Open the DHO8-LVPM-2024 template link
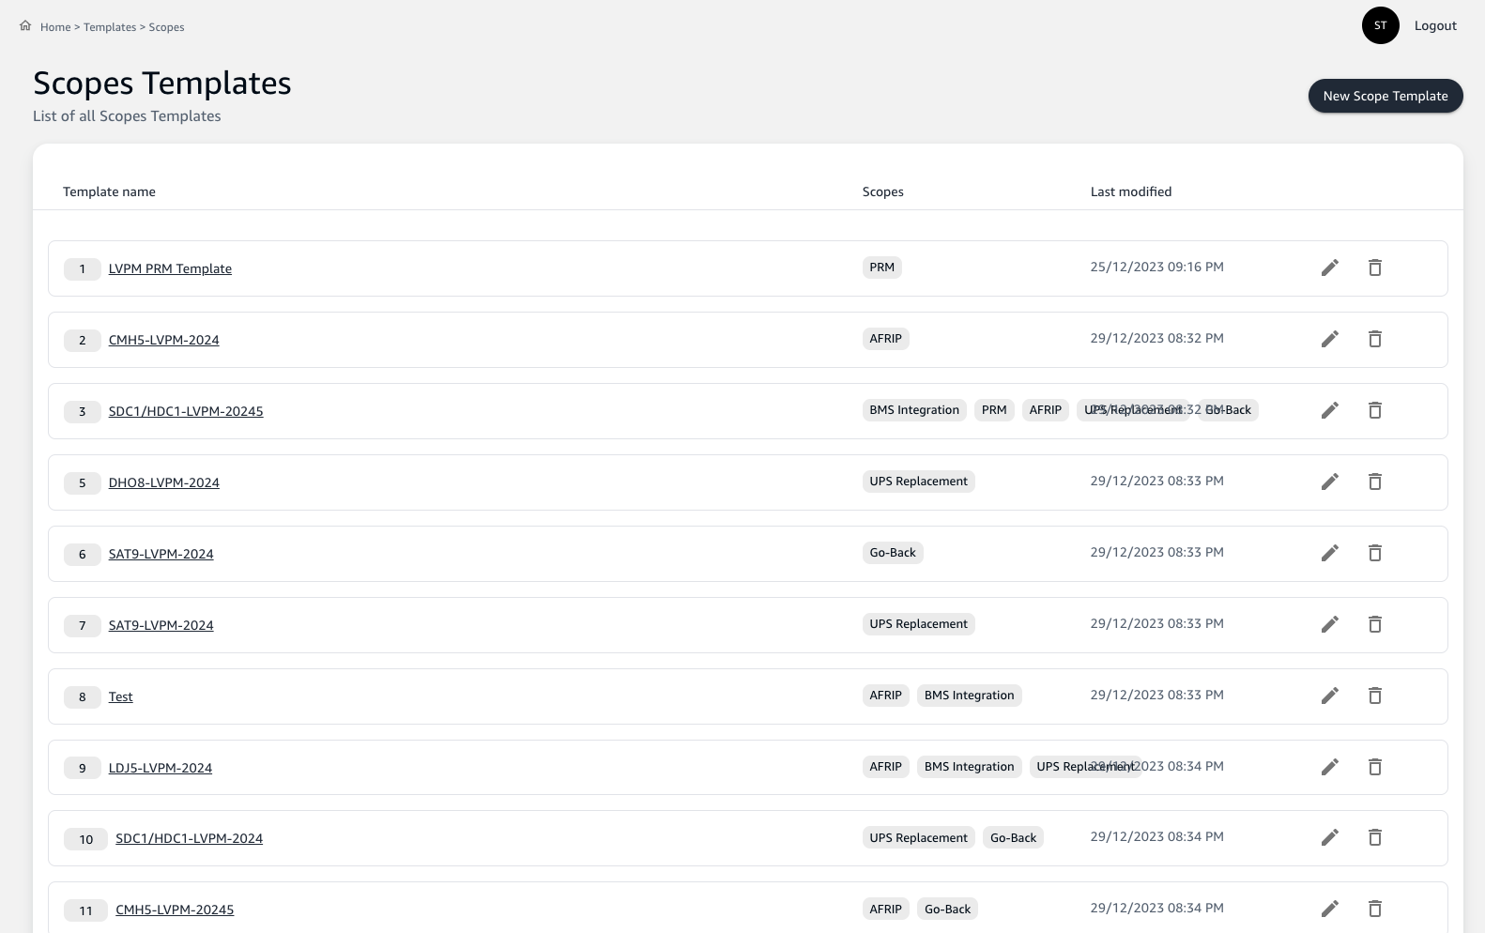Screen dimensions: 1485x933 coord(163,482)
